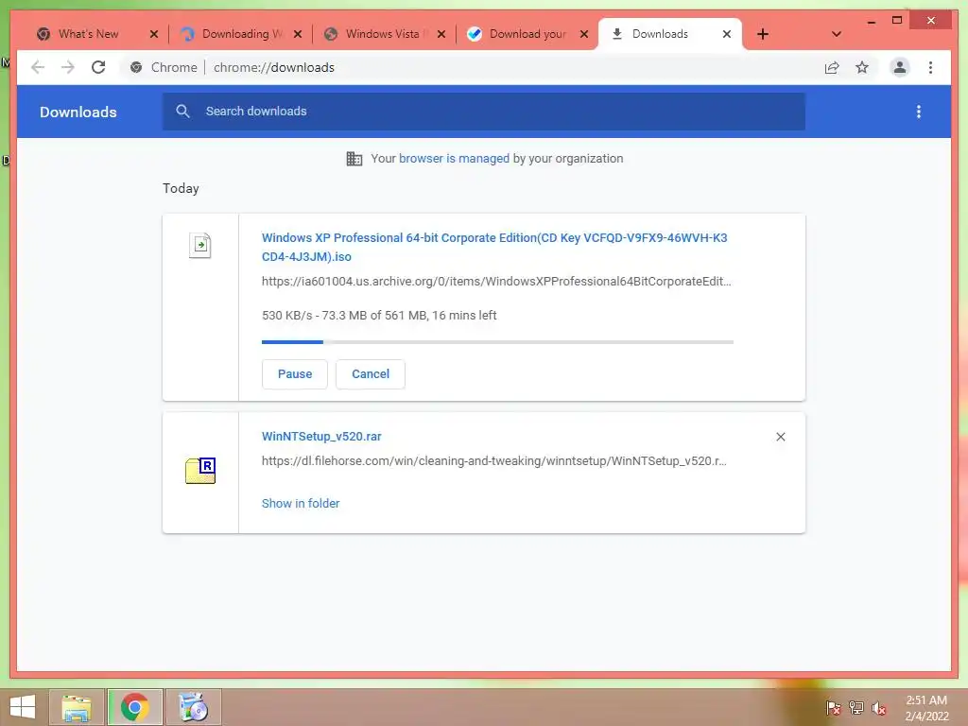The height and width of the screenshot is (726, 968).
Task: Click the archive.org source URL
Action: tap(496, 282)
